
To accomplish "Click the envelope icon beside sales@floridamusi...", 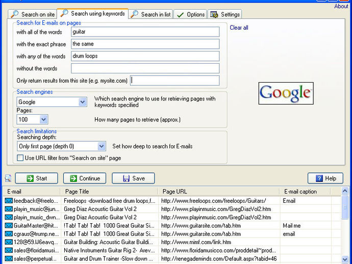I will coord(9,250).
